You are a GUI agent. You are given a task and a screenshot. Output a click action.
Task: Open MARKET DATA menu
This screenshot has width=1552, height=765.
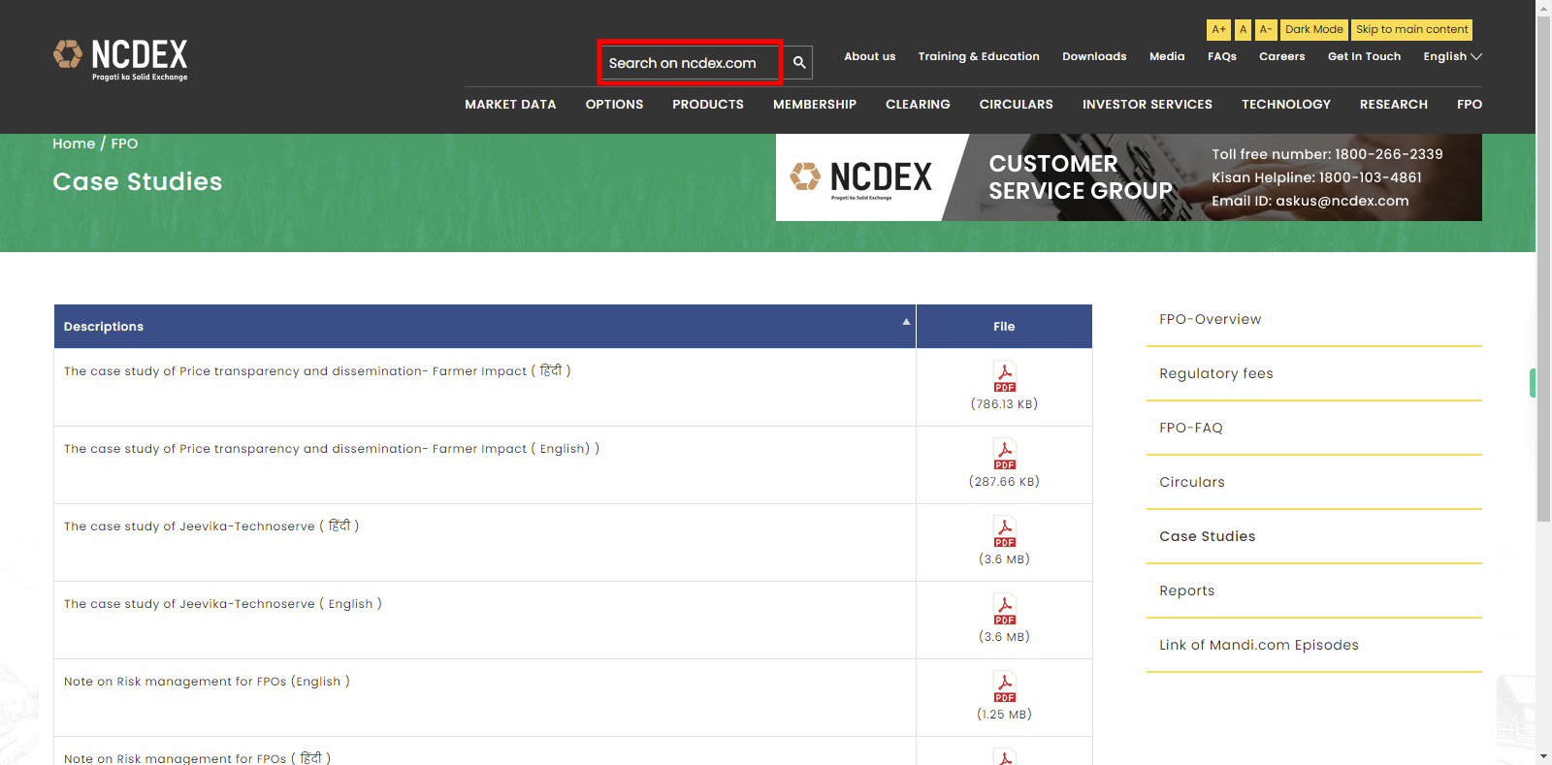pos(510,104)
